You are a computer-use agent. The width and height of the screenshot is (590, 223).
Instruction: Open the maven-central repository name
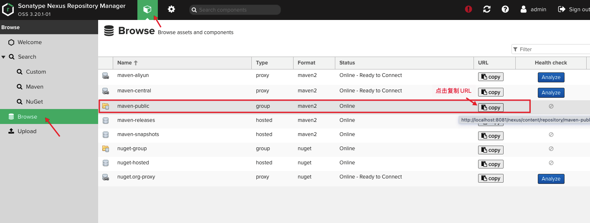pyautogui.click(x=134, y=91)
